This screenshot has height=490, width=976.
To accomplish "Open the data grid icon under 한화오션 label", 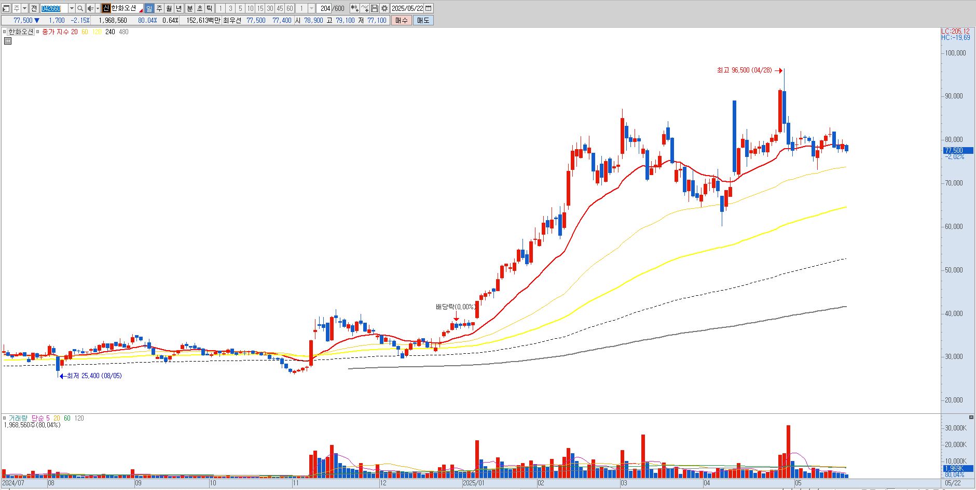I will click(8, 41).
